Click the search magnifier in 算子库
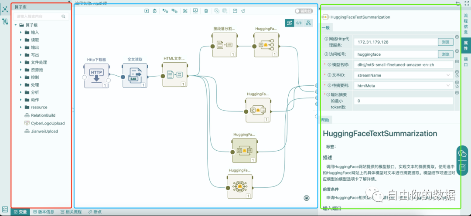The image size is (471, 216). click(63, 17)
